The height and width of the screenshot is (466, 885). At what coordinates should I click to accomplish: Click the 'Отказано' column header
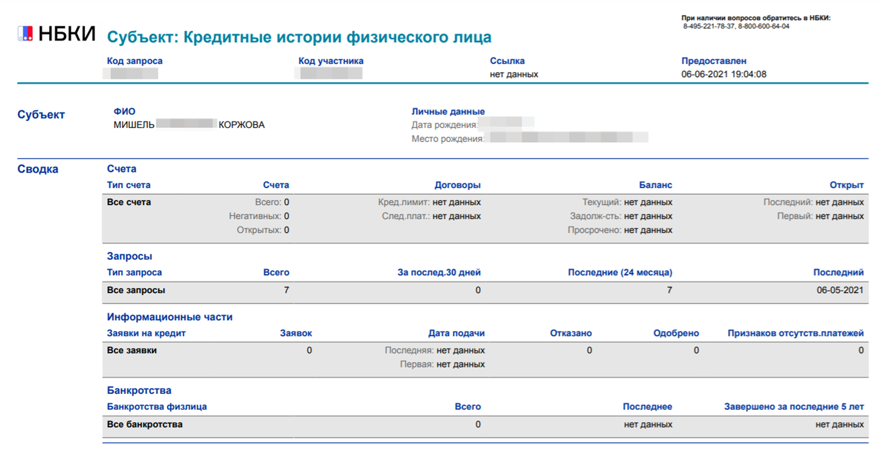point(571,333)
